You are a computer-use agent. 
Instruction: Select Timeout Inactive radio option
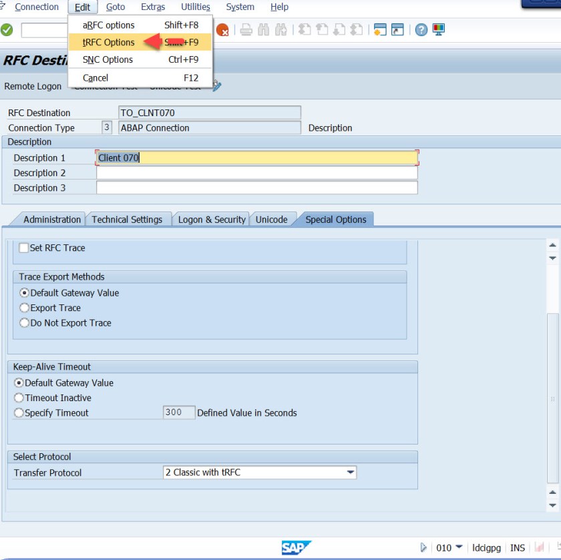[19, 398]
